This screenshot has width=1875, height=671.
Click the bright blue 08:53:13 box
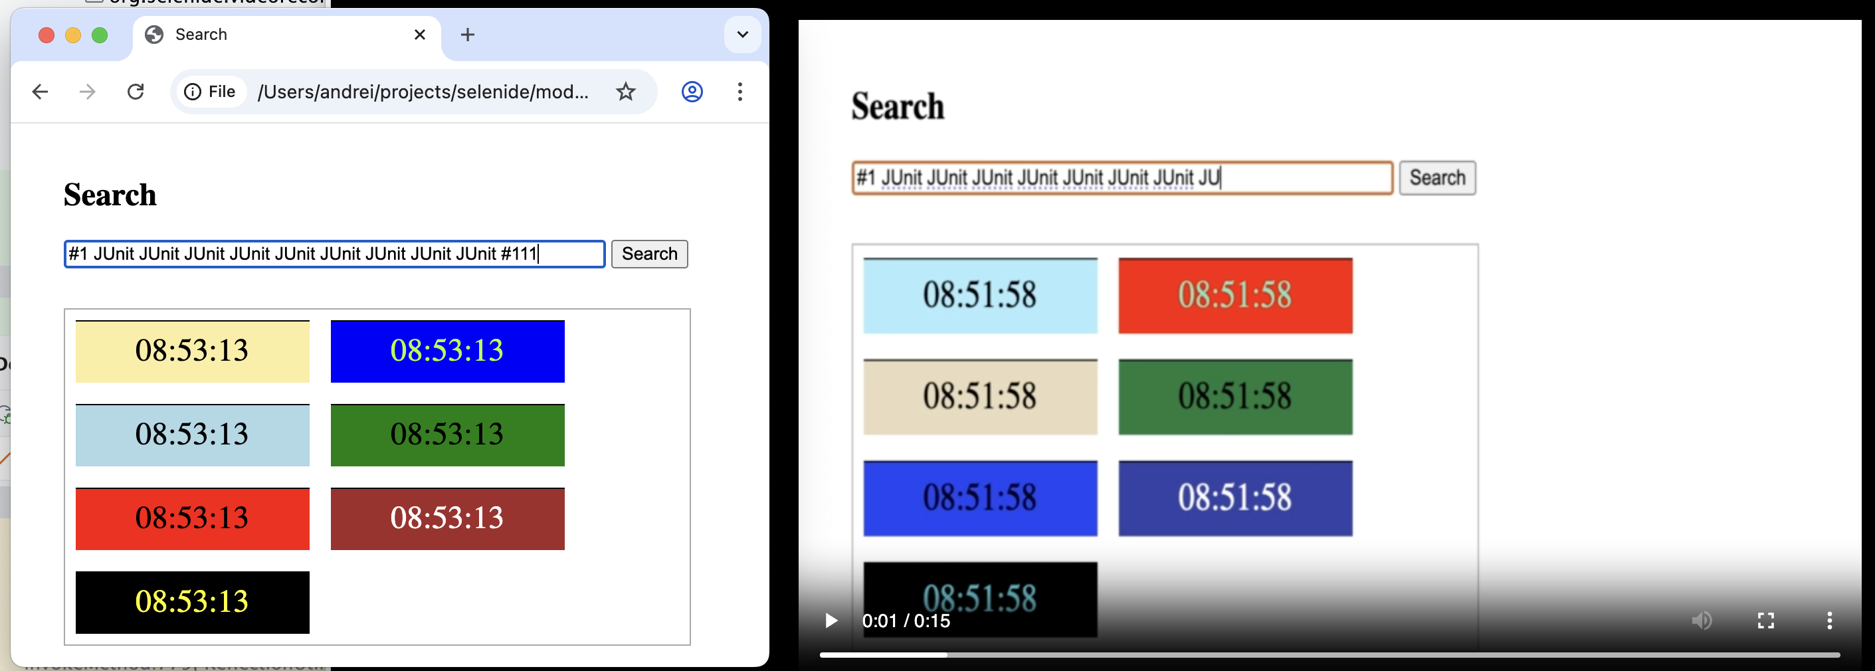[448, 351]
